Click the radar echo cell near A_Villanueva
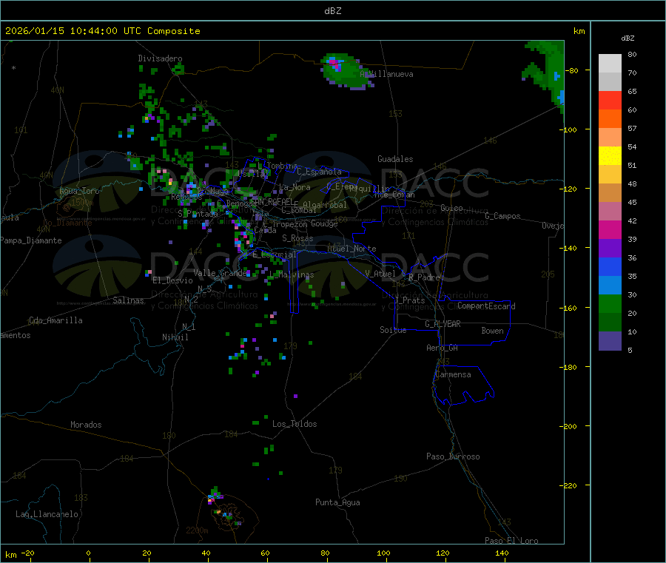666x563 pixels. 346,71
